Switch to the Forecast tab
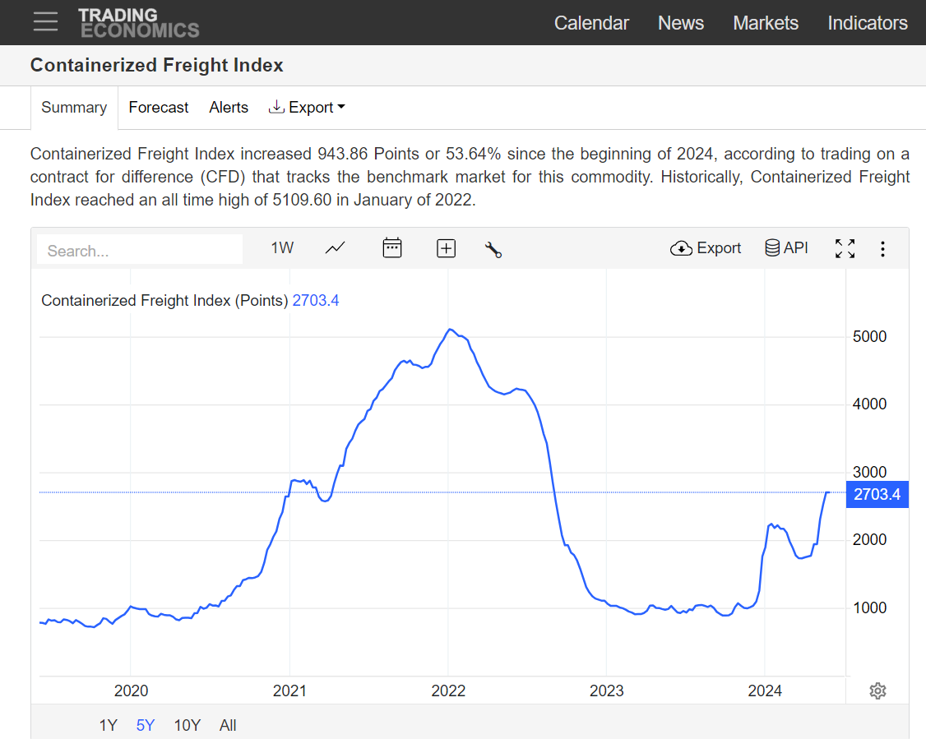Viewport: 926px width, 739px height. (x=159, y=108)
